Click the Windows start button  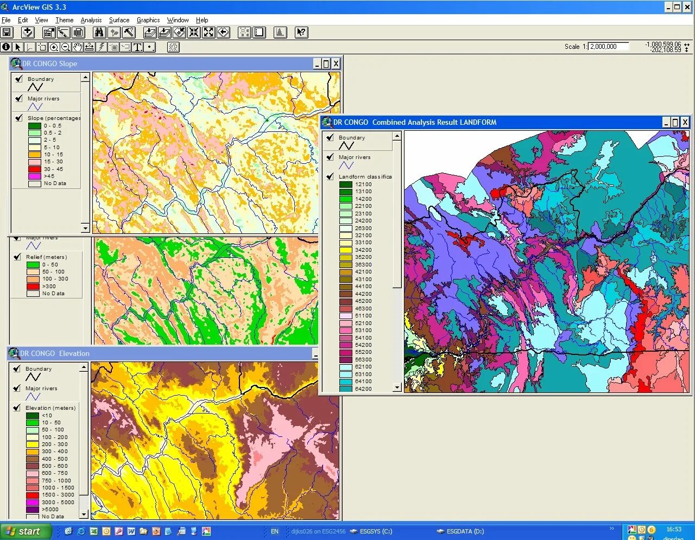click(x=26, y=531)
